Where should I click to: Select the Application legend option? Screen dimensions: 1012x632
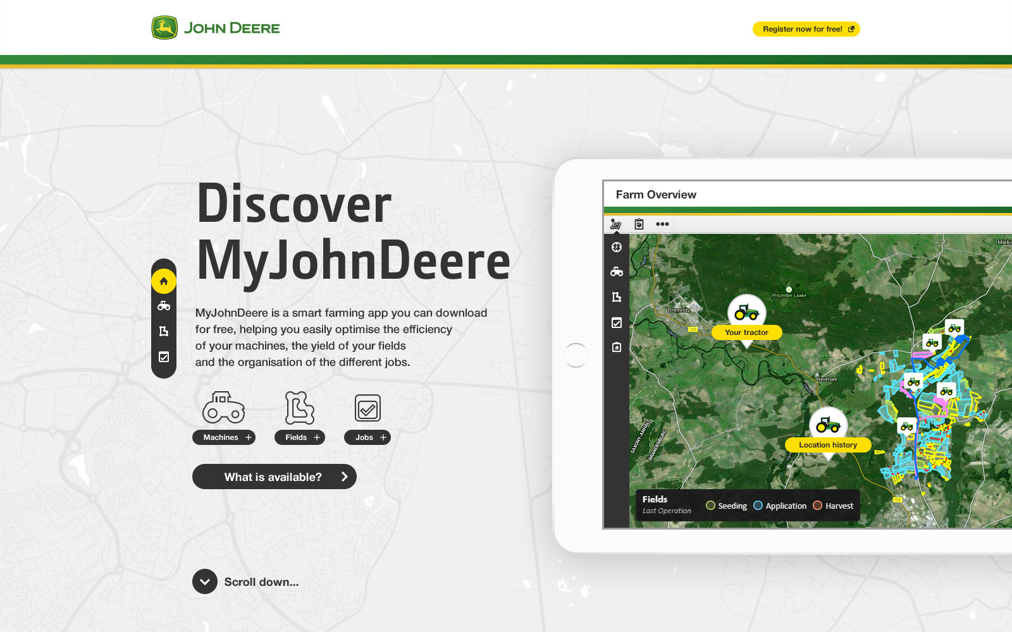(x=780, y=506)
